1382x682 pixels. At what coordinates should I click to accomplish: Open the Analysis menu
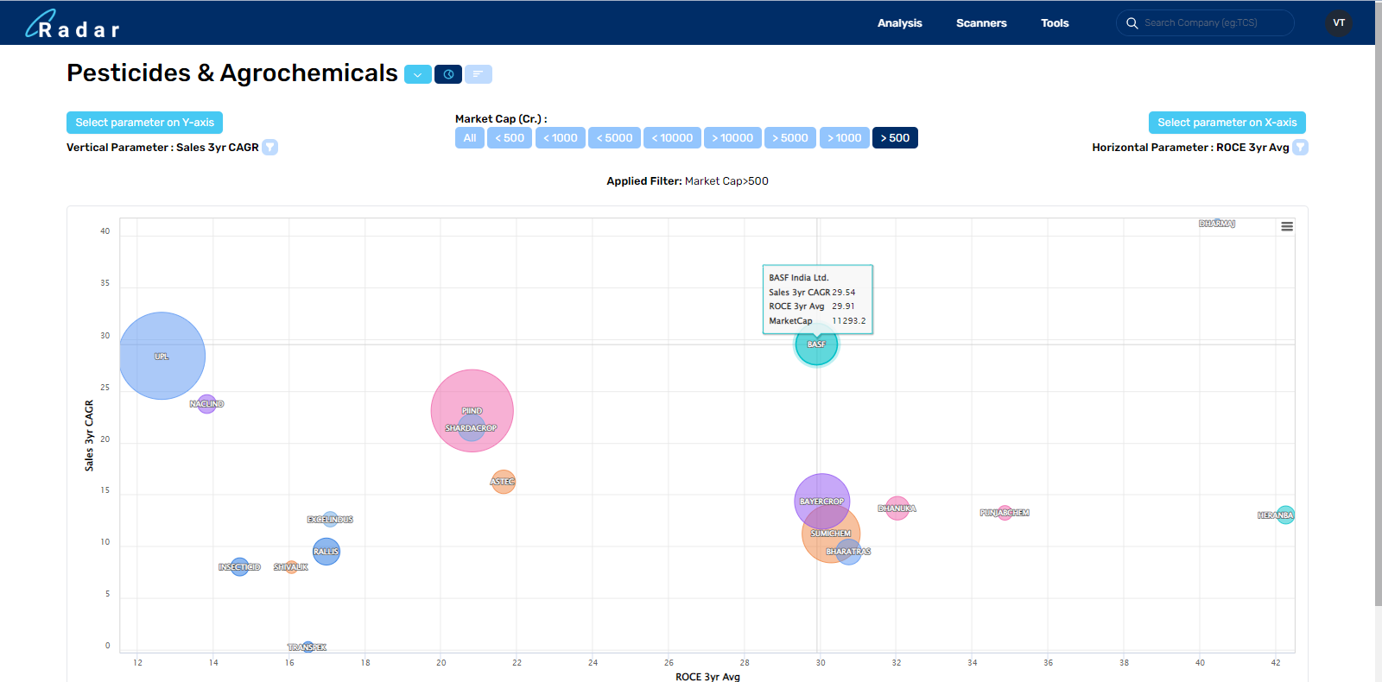pos(899,23)
